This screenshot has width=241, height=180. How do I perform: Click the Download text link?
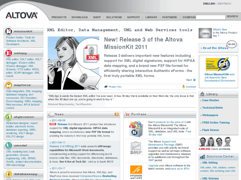(191, 87)
